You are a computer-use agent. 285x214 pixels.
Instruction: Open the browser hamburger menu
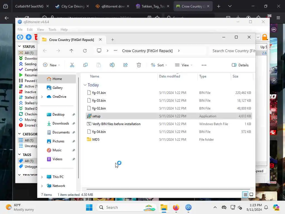pos(278,18)
